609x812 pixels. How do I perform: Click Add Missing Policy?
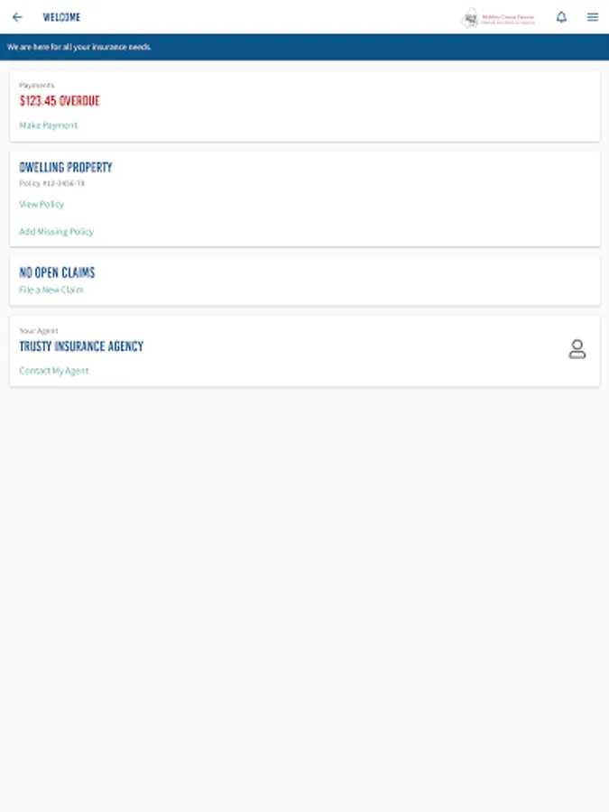(x=56, y=232)
